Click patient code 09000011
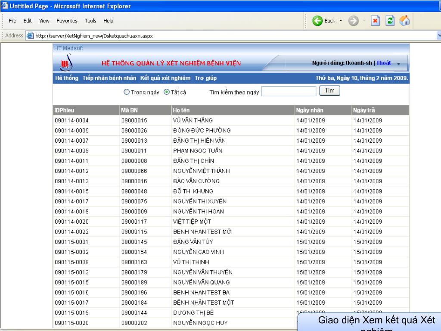Screen dimensions: 441x331 click(134, 151)
